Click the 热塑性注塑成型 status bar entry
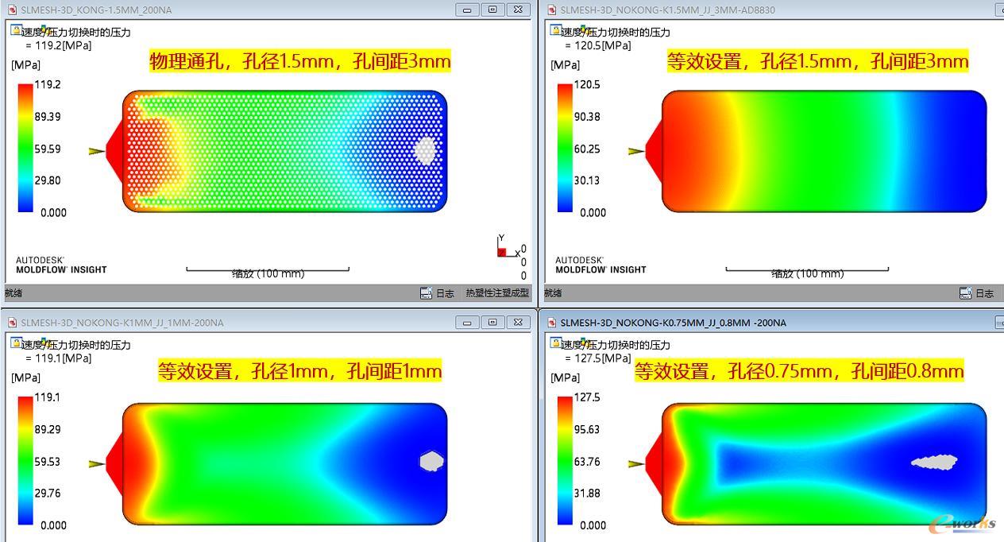 point(497,293)
